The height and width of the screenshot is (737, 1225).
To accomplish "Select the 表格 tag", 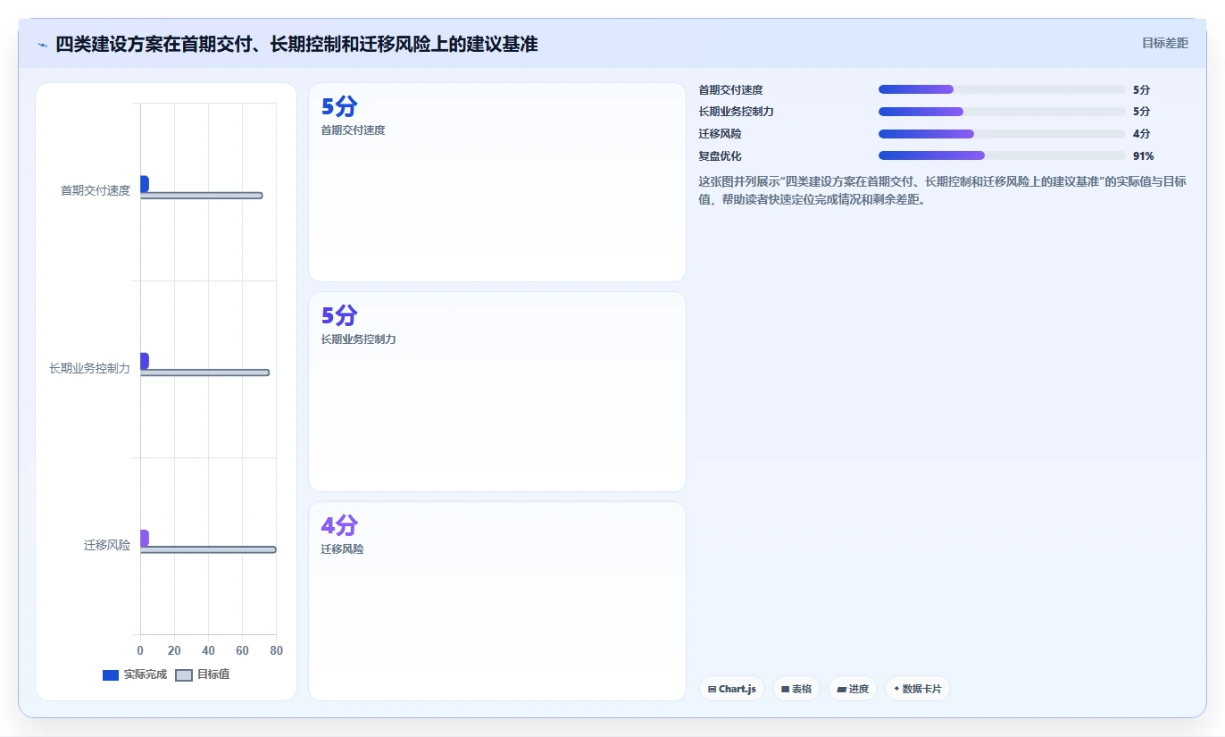I will point(796,689).
